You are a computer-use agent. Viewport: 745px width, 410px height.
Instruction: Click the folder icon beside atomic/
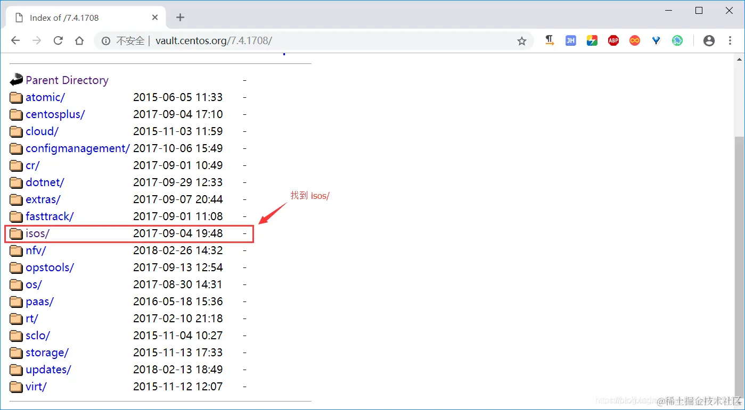[17, 97]
